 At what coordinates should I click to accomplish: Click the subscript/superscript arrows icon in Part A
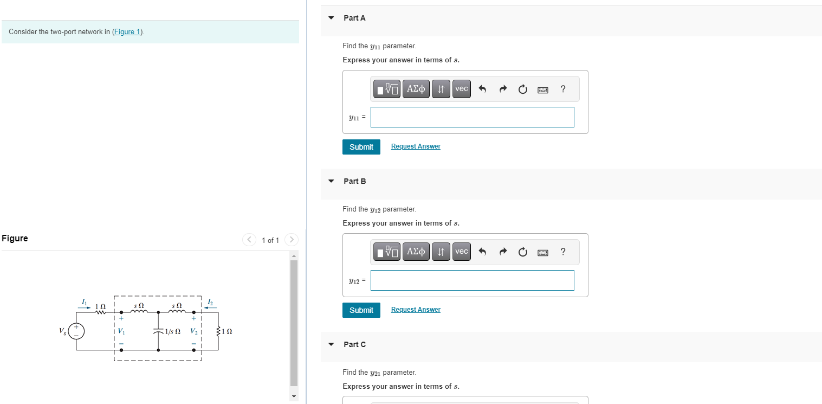(x=441, y=88)
